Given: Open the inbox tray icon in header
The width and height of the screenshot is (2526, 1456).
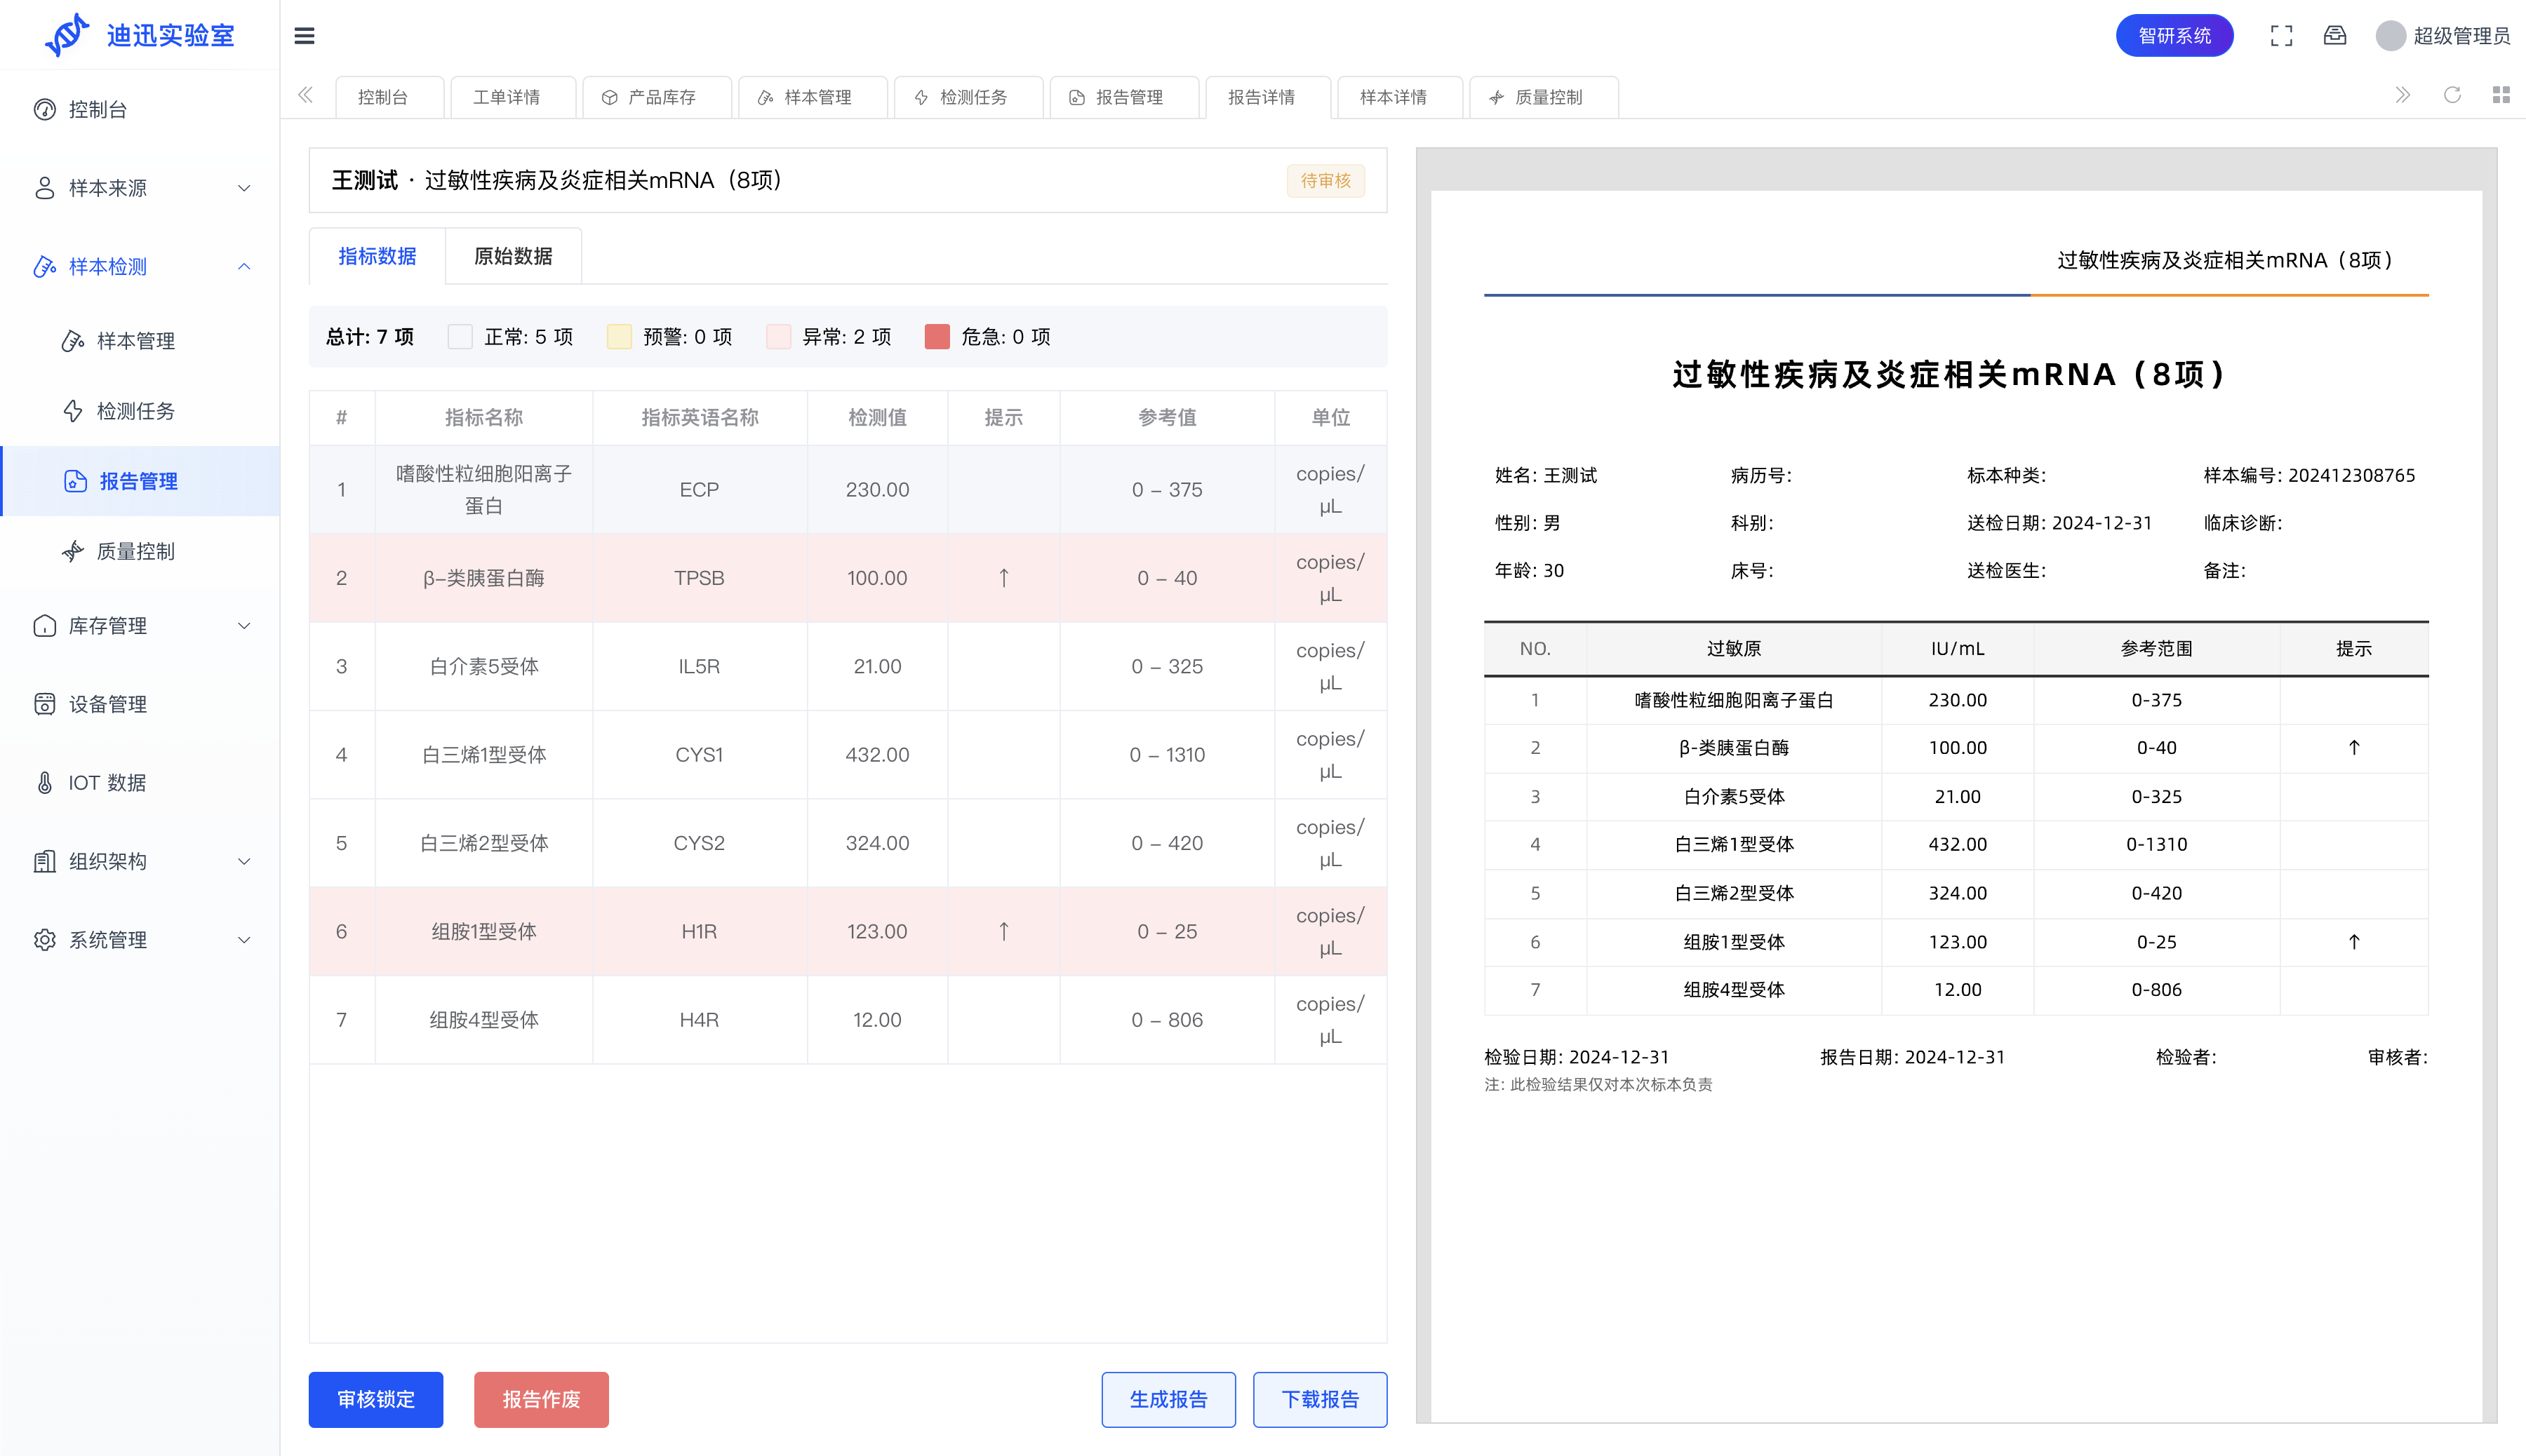Looking at the screenshot, I should click(2334, 36).
